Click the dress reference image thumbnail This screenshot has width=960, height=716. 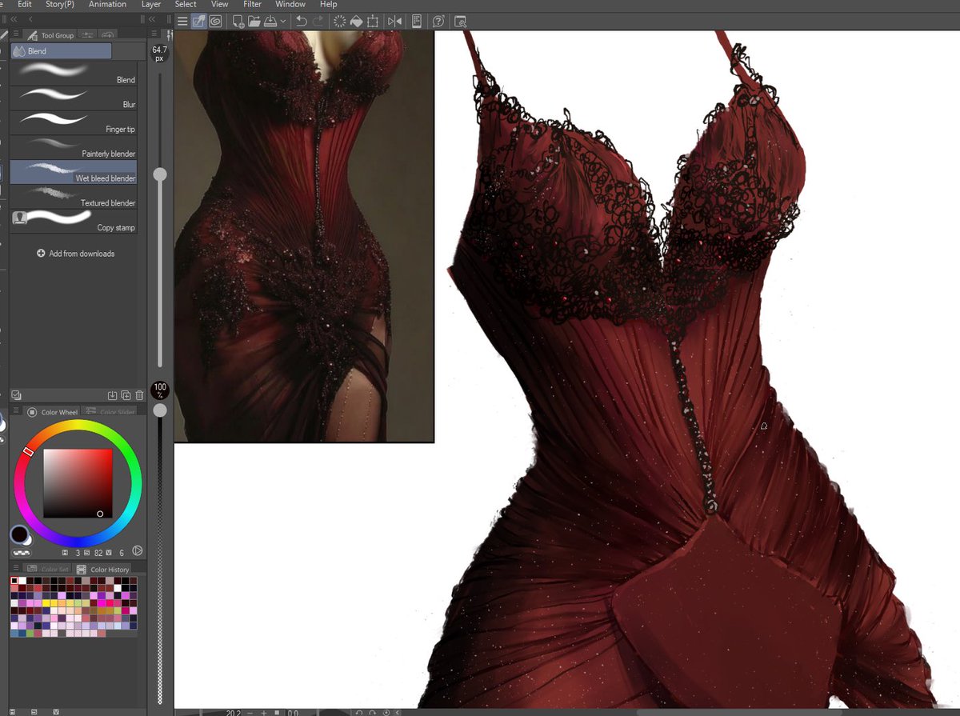click(304, 236)
